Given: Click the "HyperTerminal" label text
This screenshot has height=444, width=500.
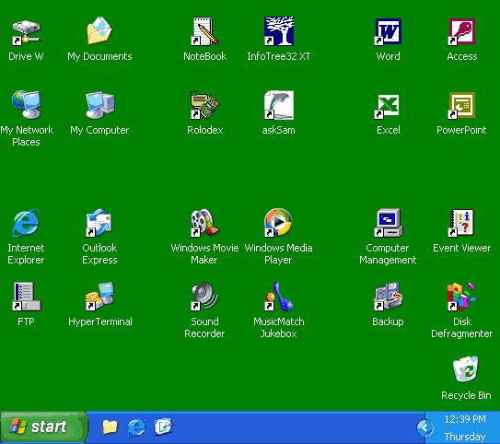Looking at the screenshot, I should [x=100, y=321].
